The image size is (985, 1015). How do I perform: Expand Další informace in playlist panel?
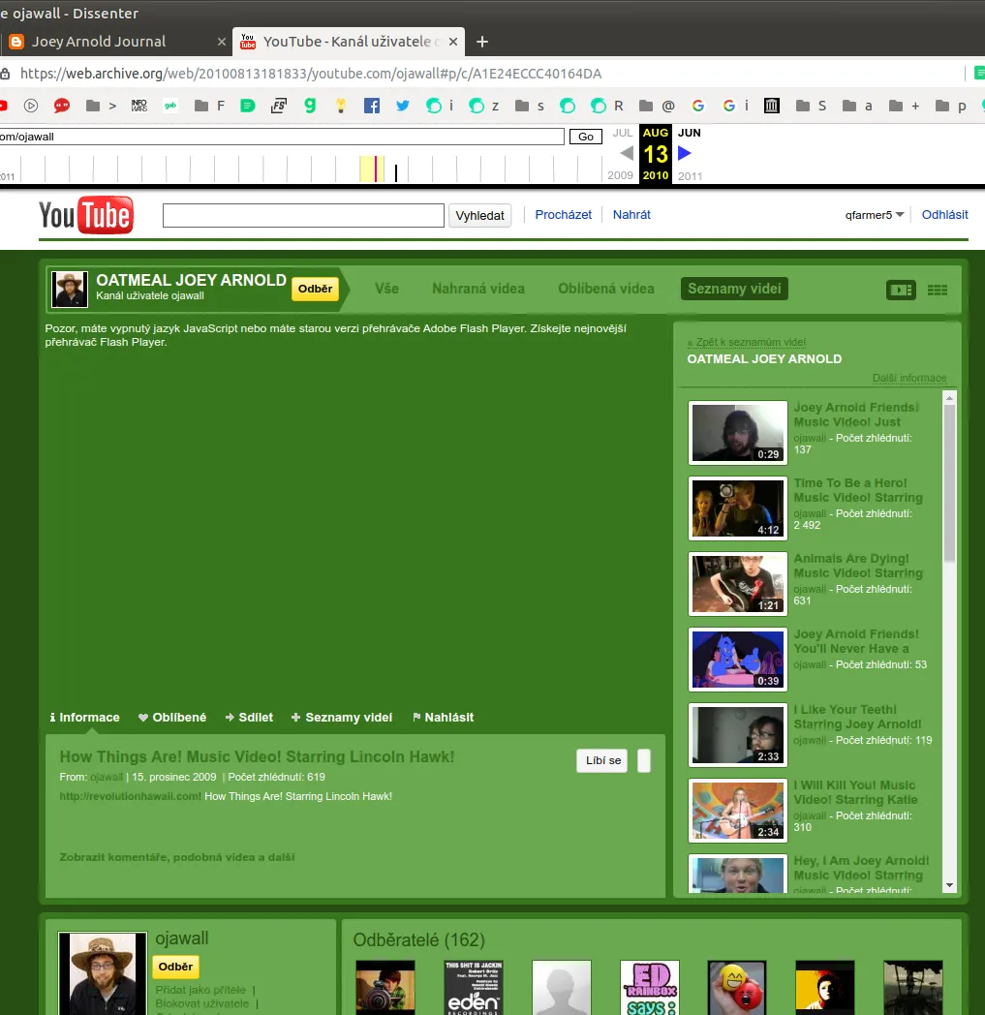909,378
